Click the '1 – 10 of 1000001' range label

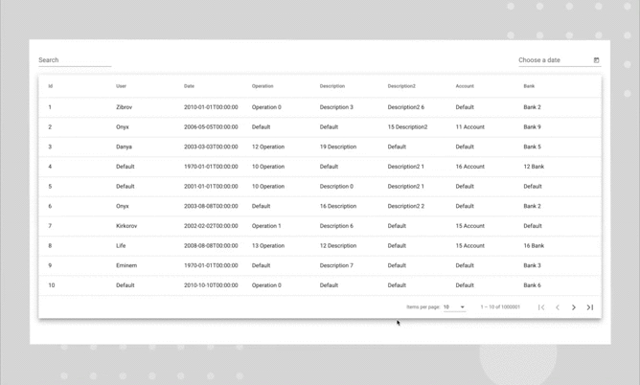coord(500,306)
